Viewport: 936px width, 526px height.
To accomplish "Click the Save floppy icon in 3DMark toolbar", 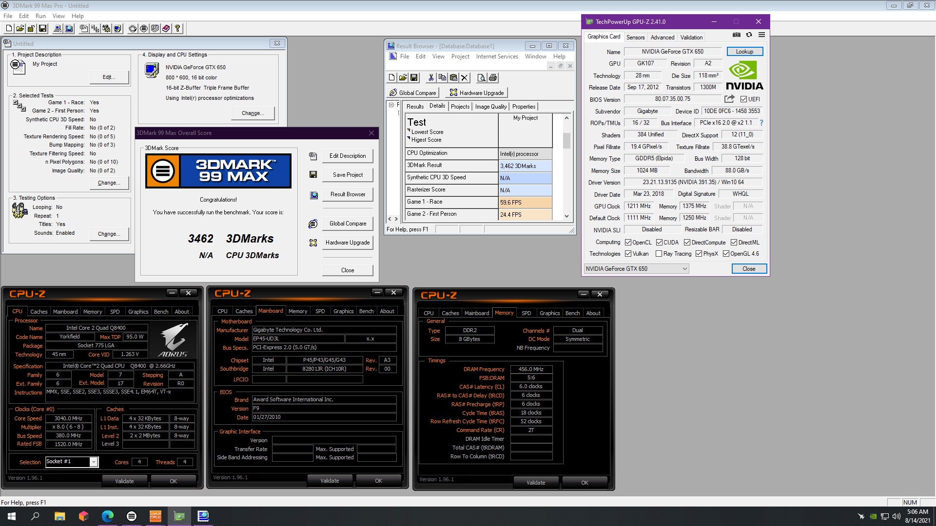I will pyautogui.click(x=42, y=29).
